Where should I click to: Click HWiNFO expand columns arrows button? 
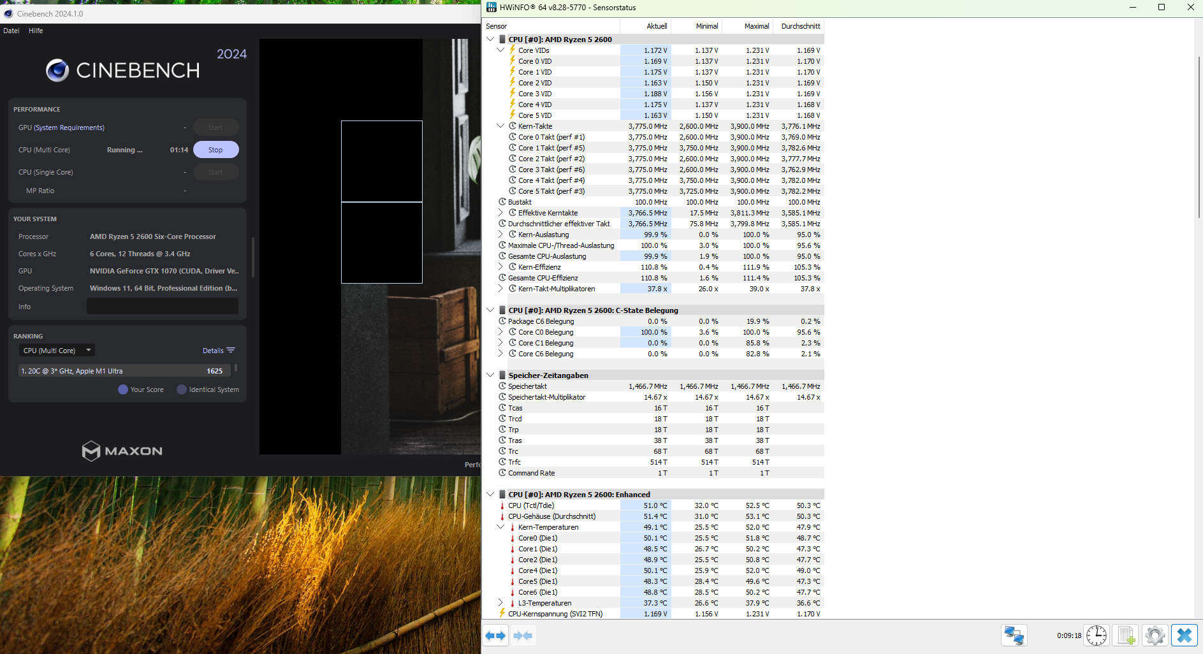(495, 636)
